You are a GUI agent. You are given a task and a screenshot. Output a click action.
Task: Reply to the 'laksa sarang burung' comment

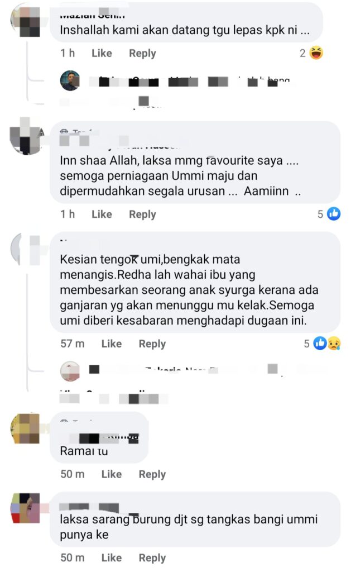pos(152,558)
